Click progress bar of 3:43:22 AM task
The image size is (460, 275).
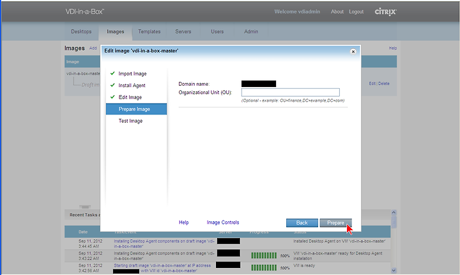tap(264, 256)
